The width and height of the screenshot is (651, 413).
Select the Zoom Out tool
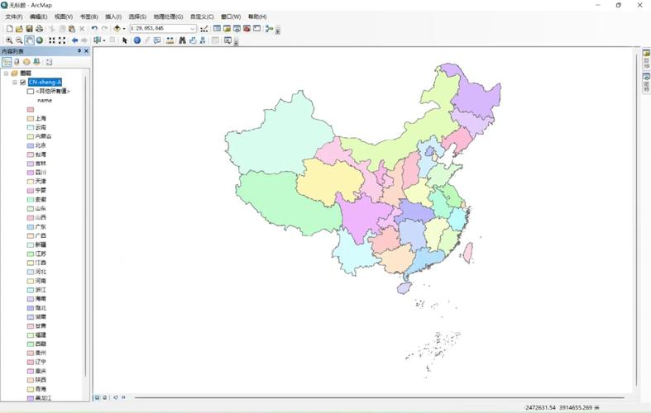19,40
